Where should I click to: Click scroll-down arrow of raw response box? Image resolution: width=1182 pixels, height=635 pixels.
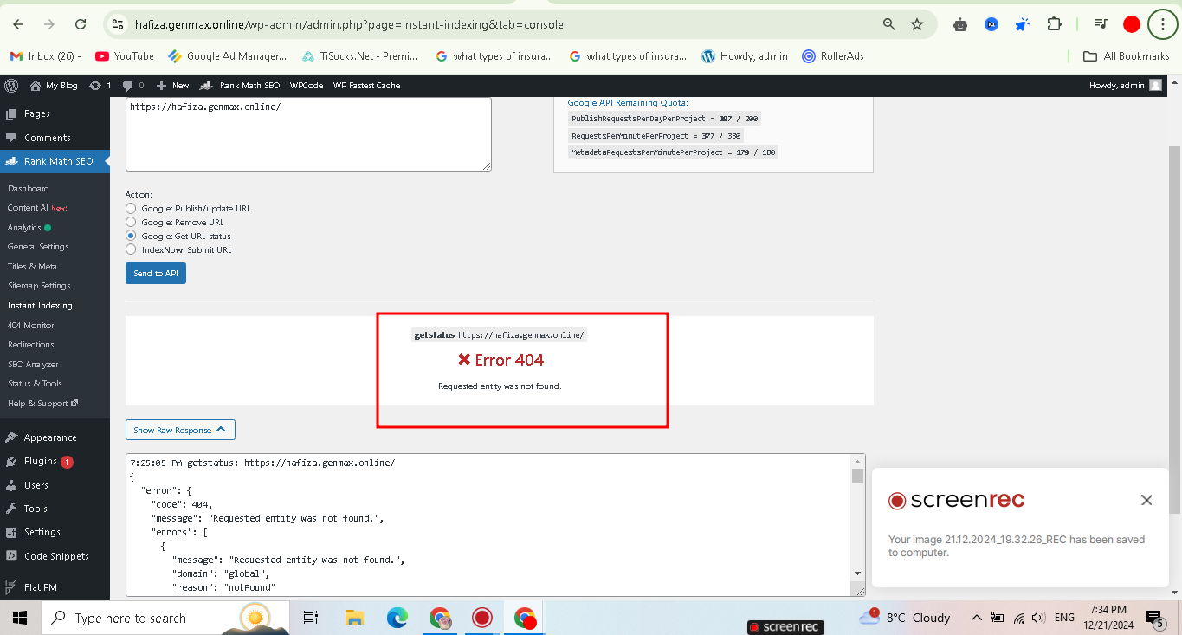click(858, 573)
